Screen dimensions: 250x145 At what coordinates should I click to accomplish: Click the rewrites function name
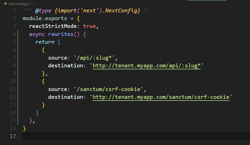[61, 34]
